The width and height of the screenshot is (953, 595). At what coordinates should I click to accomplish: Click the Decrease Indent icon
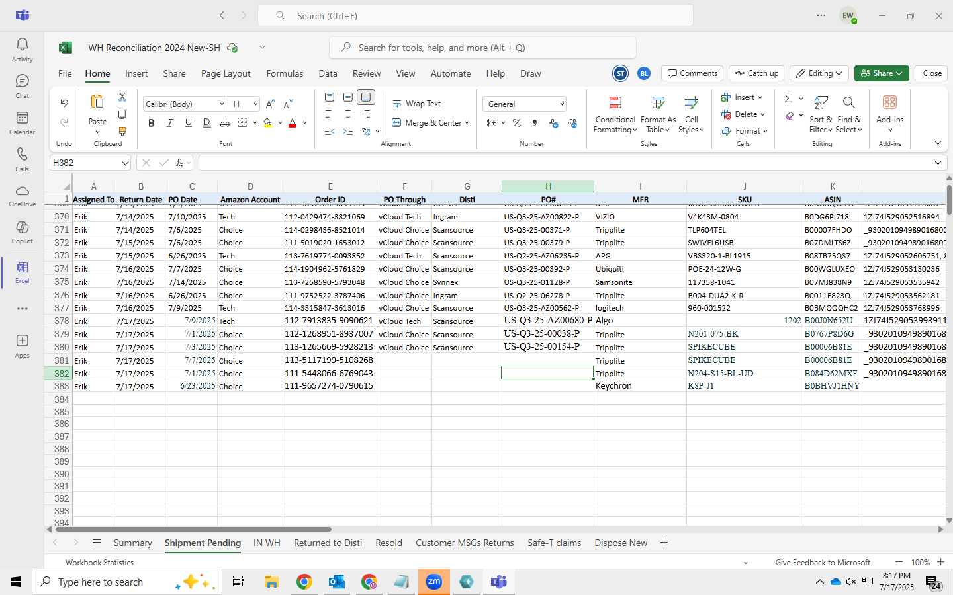coord(329,131)
